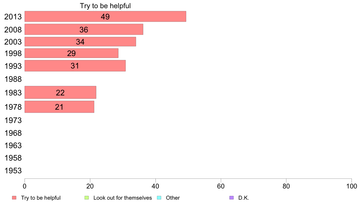
Task: Click the axis tick labeled 100
Action: (352, 186)
